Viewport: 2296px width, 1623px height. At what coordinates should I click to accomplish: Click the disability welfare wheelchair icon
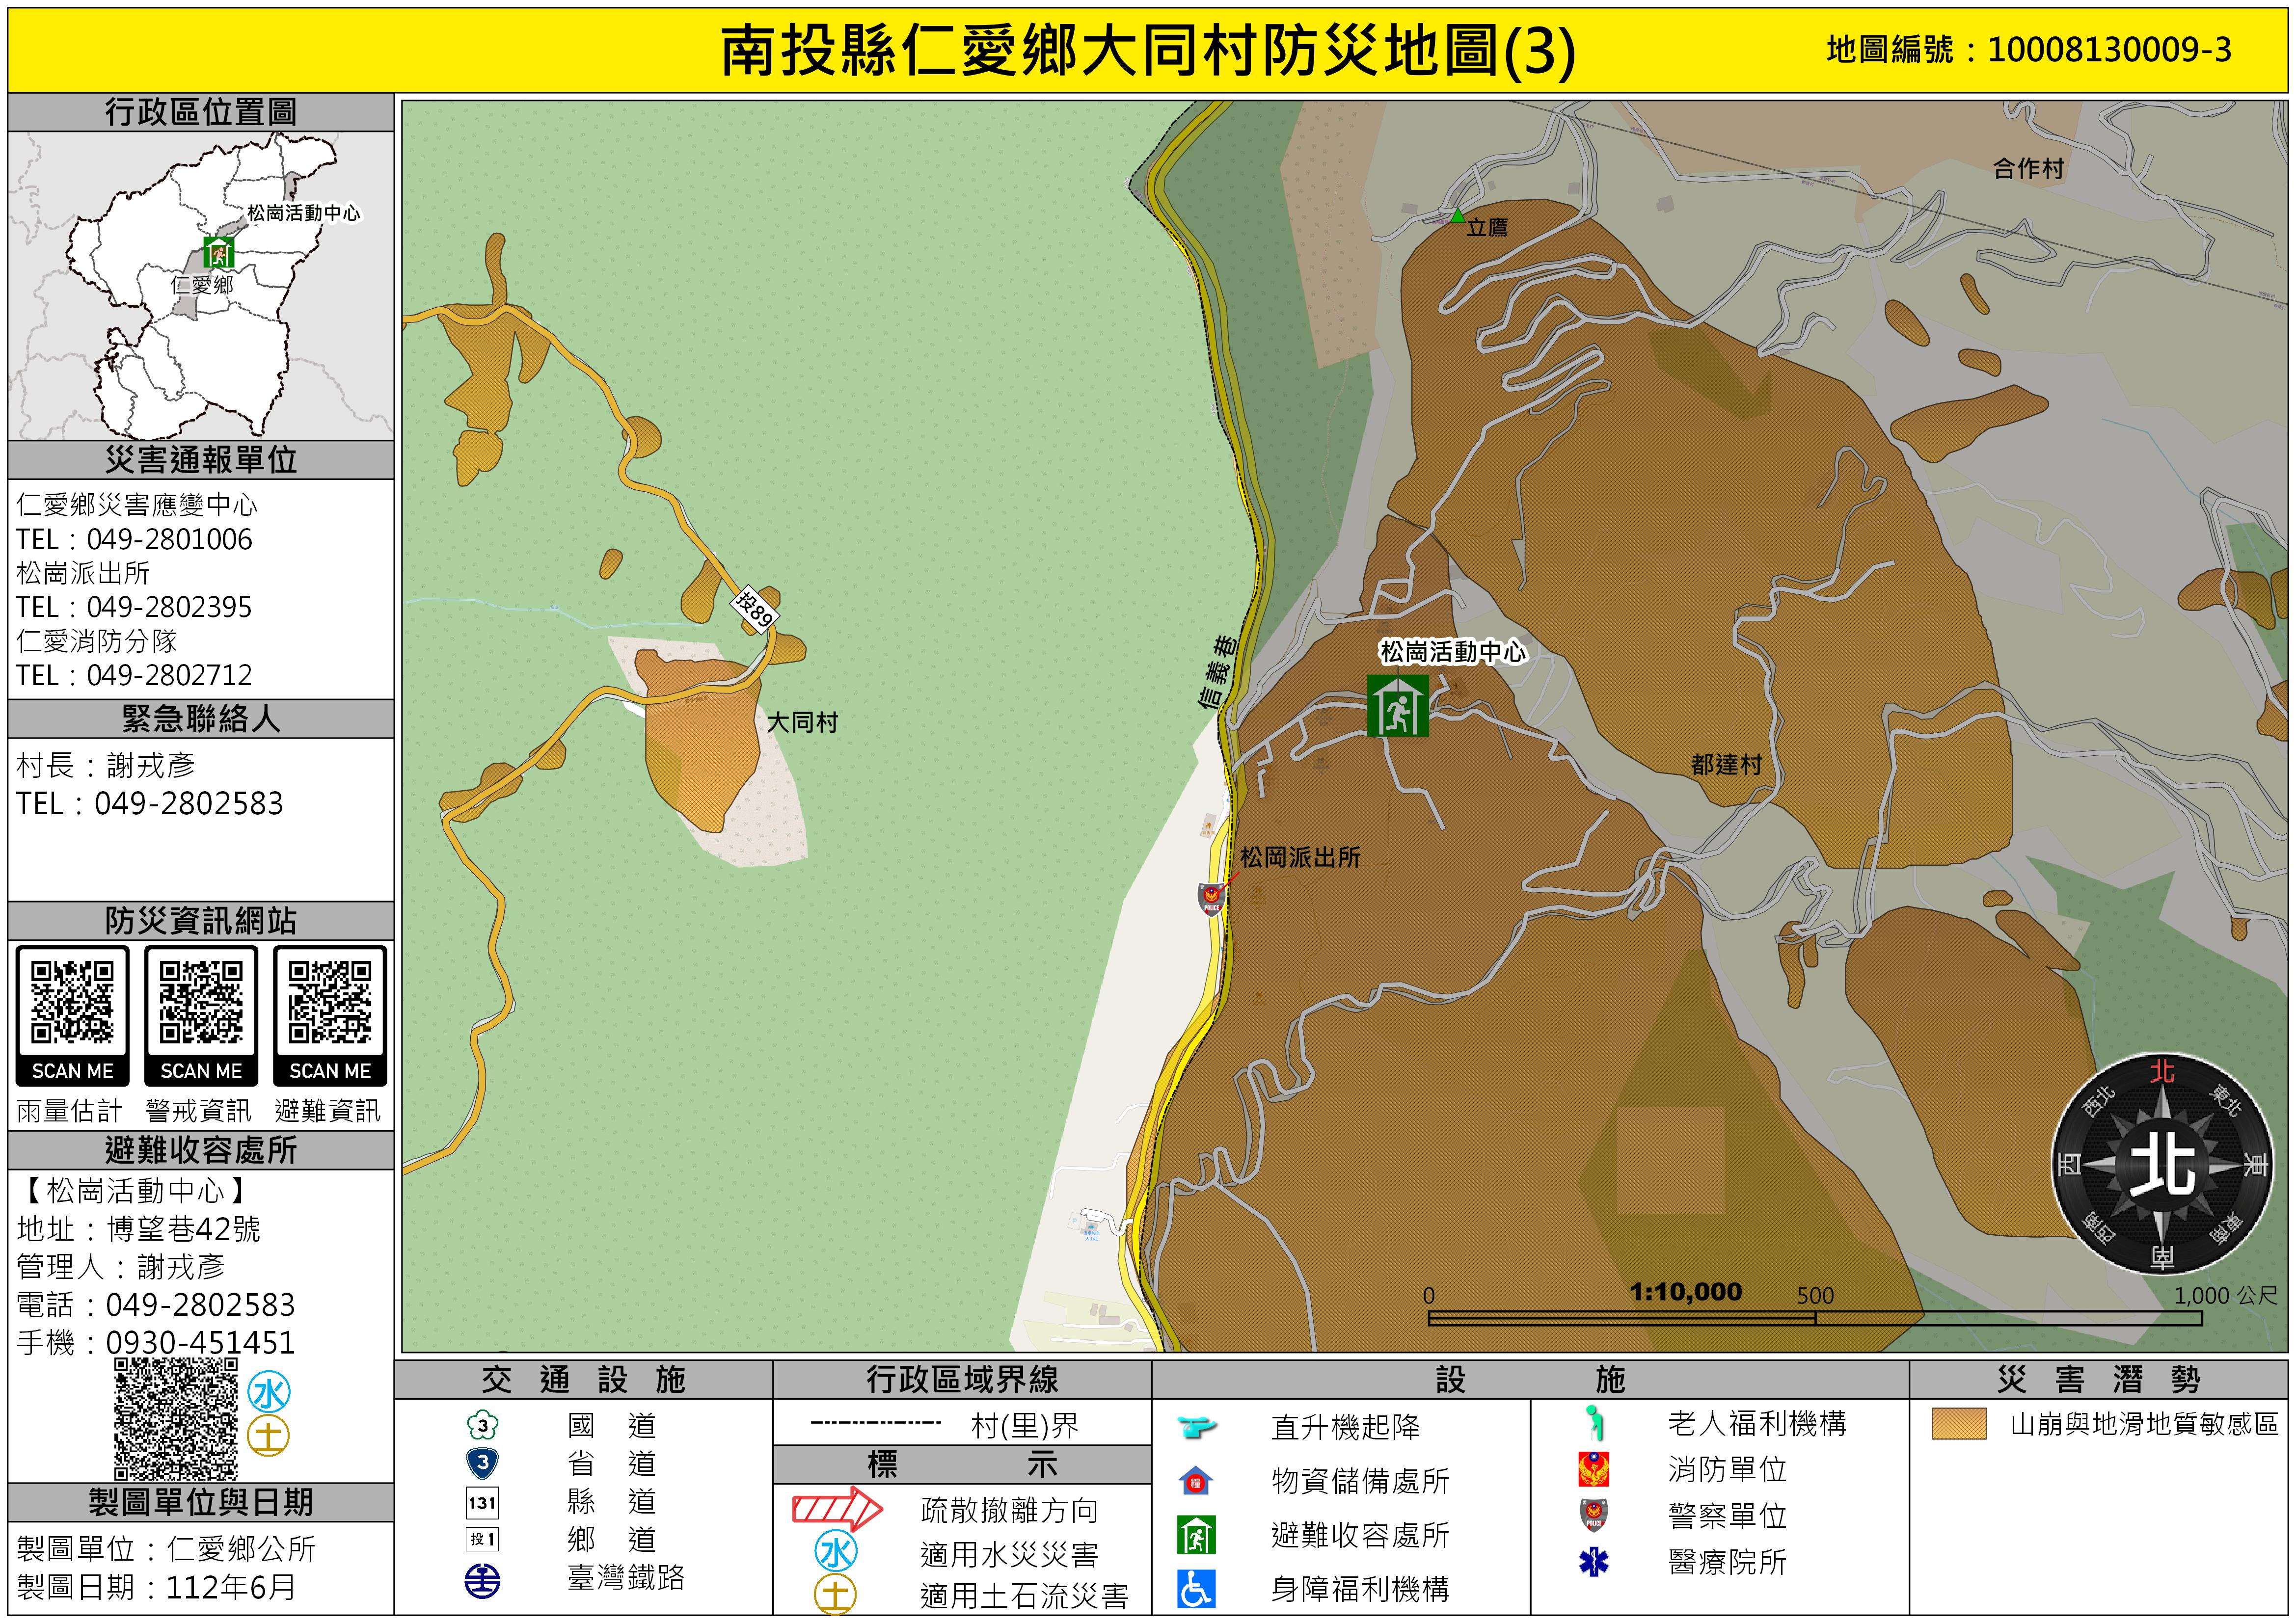pyautogui.click(x=1196, y=1588)
